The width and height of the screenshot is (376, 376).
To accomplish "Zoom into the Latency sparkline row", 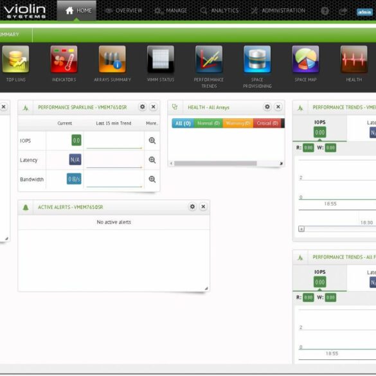I will click(x=152, y=159).
